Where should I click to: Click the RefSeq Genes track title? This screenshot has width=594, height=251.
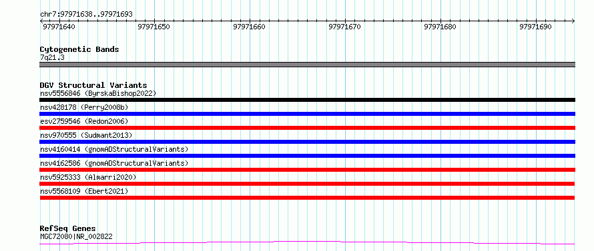[68, 228]
